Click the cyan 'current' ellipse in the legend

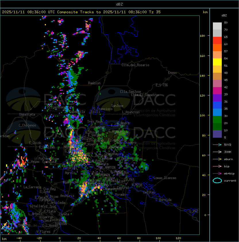217,180
